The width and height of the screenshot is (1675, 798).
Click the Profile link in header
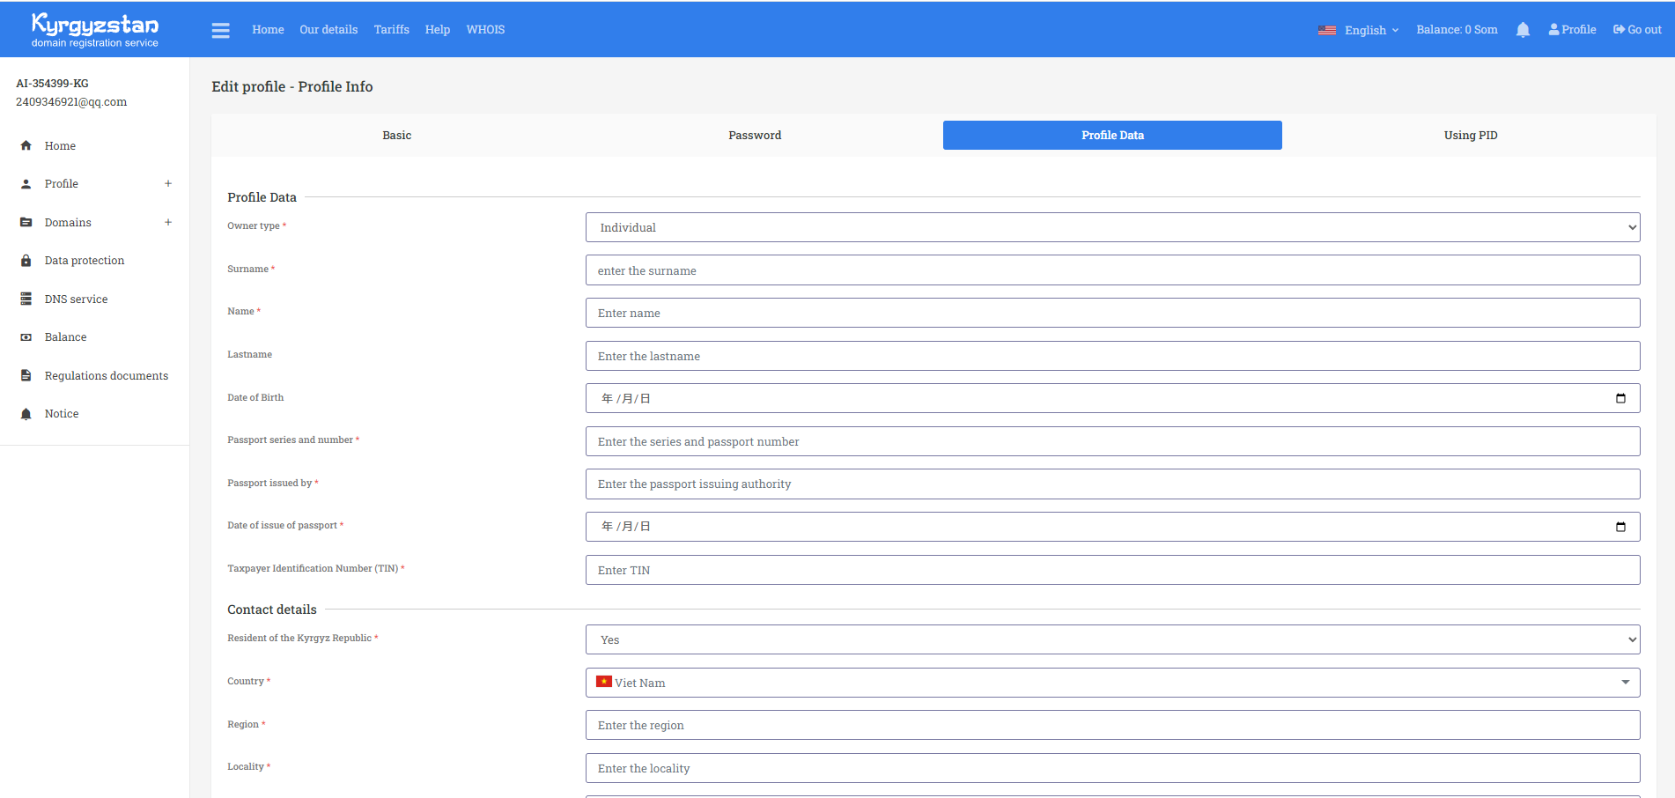pyautogui.click(x=1572, y=30)
